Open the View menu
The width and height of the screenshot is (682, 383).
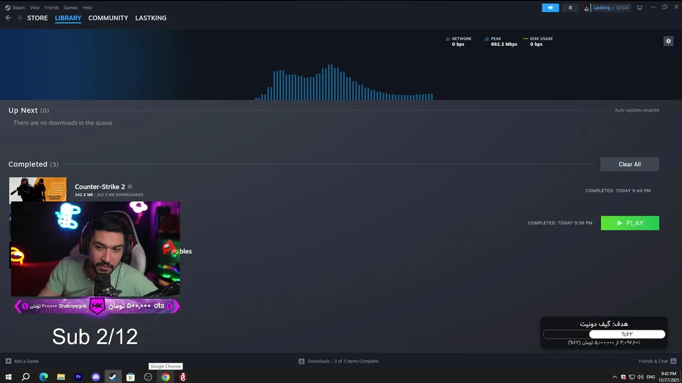tap(35, 7)
